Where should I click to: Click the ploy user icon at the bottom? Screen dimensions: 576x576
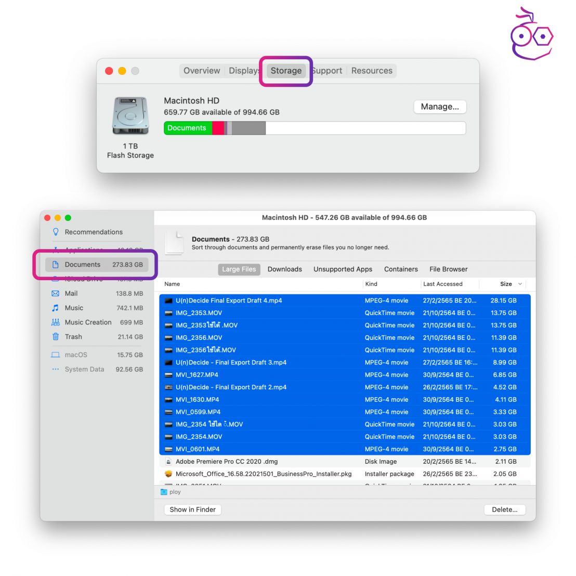(164, 491)
